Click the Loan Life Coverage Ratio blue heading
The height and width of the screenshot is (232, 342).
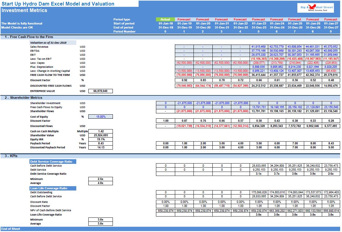click(x=53, y=188)
